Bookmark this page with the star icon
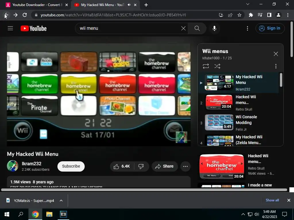Screen dimensions: 294x220 (239, 15)
